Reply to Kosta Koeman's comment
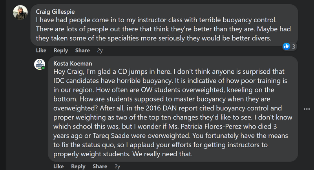The height and width of the screenshot is (170, 314). [78, 166]
